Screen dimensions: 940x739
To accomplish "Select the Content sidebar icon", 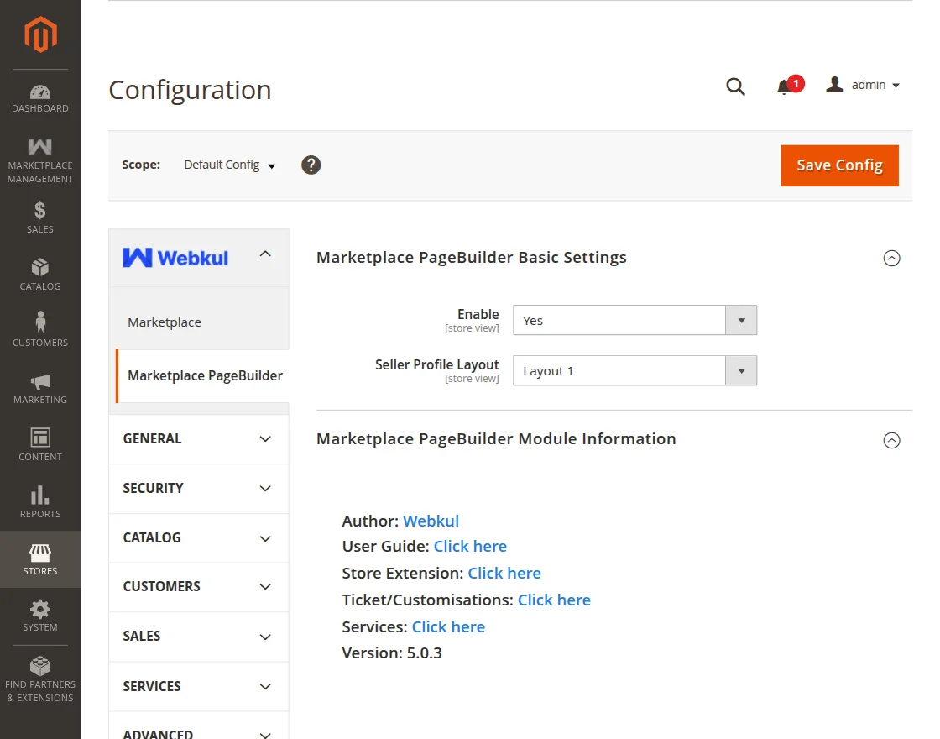I will click(39, 443).
